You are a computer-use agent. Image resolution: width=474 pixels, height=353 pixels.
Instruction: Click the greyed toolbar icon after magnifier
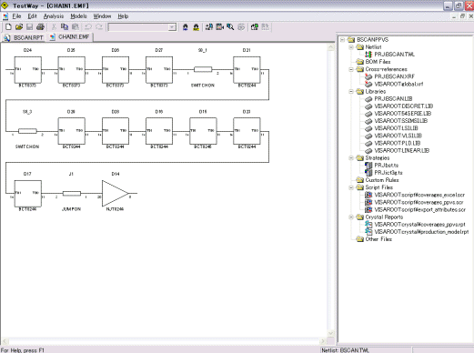pyautogui.click(x=241, y=27)
